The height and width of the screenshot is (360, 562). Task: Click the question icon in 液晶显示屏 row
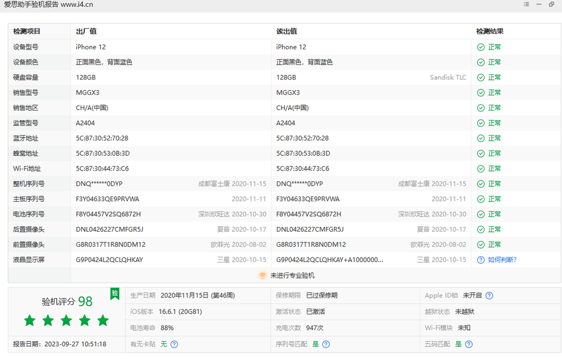coord(481,260)
